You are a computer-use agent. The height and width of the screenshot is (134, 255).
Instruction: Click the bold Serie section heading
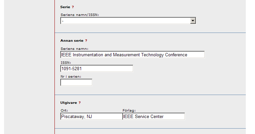pos(65,7)
